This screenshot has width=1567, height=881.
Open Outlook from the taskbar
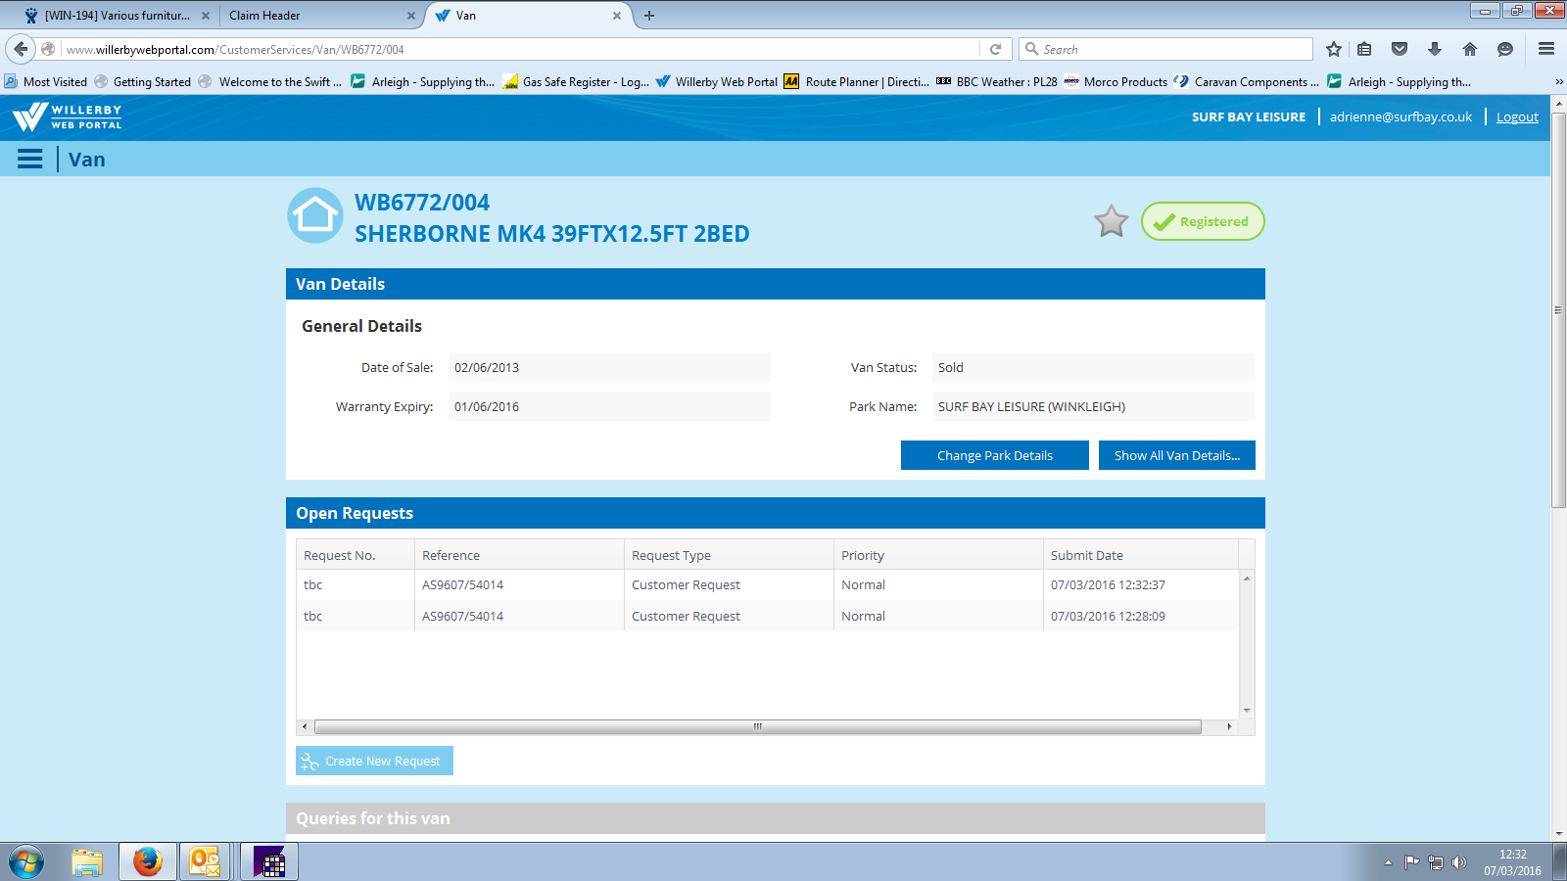click(206, 862)
